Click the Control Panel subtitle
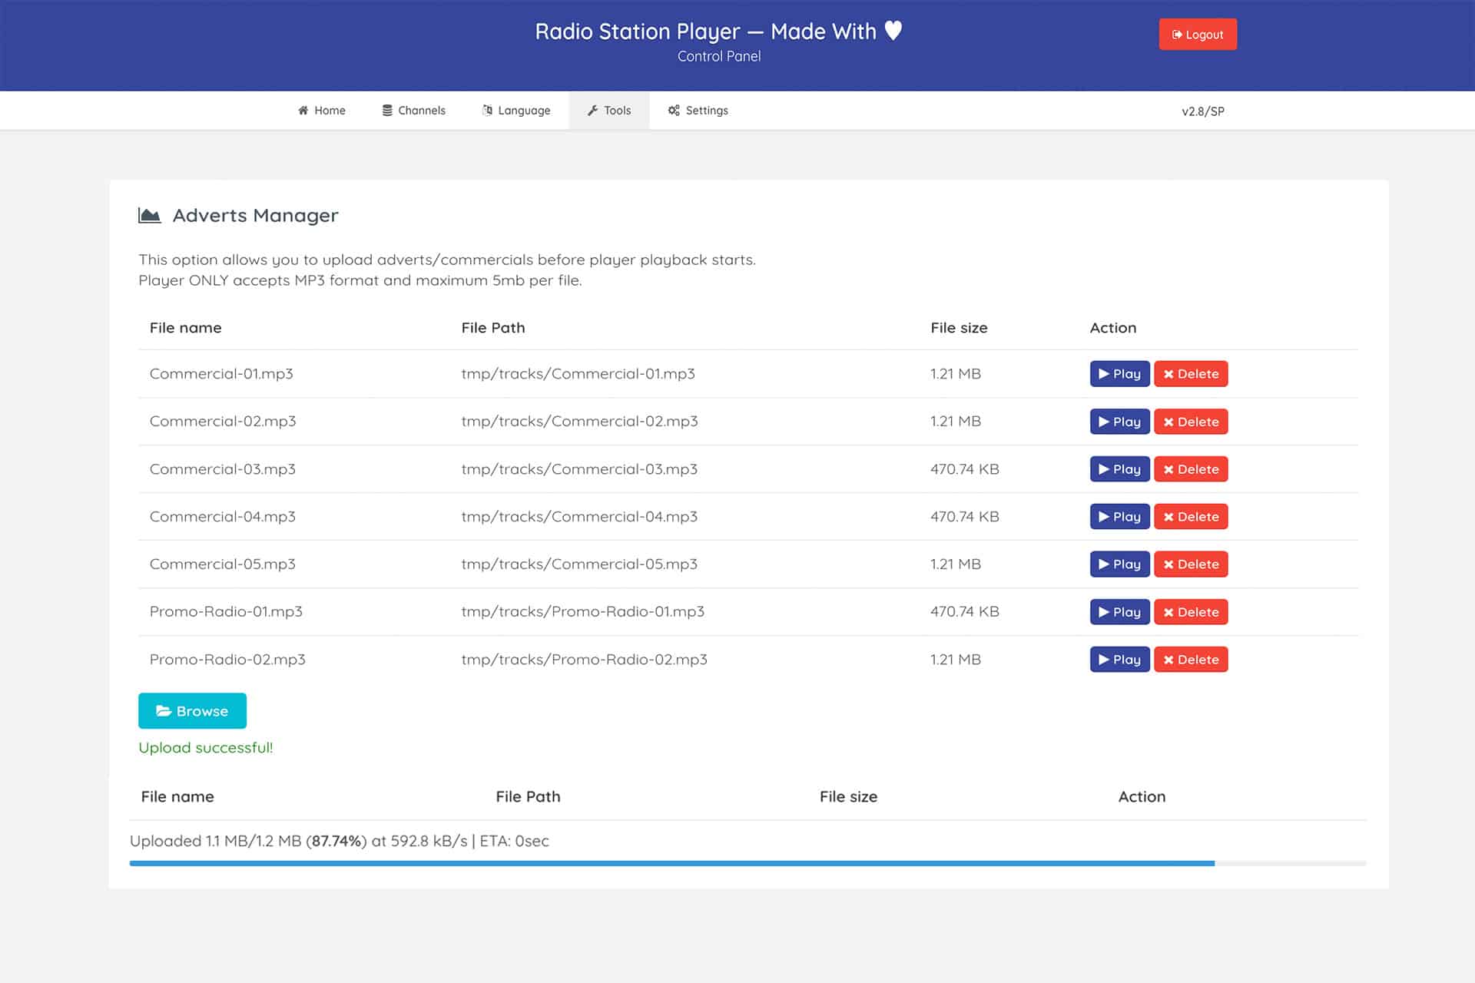The height and width of the screenshot is (983, 1475). click(719, 57)
